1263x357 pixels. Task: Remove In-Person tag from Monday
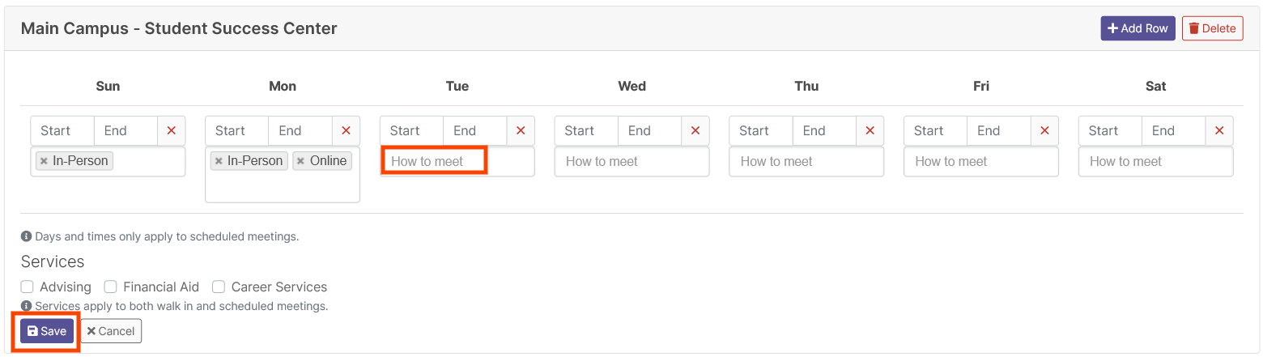pos(219,161)
